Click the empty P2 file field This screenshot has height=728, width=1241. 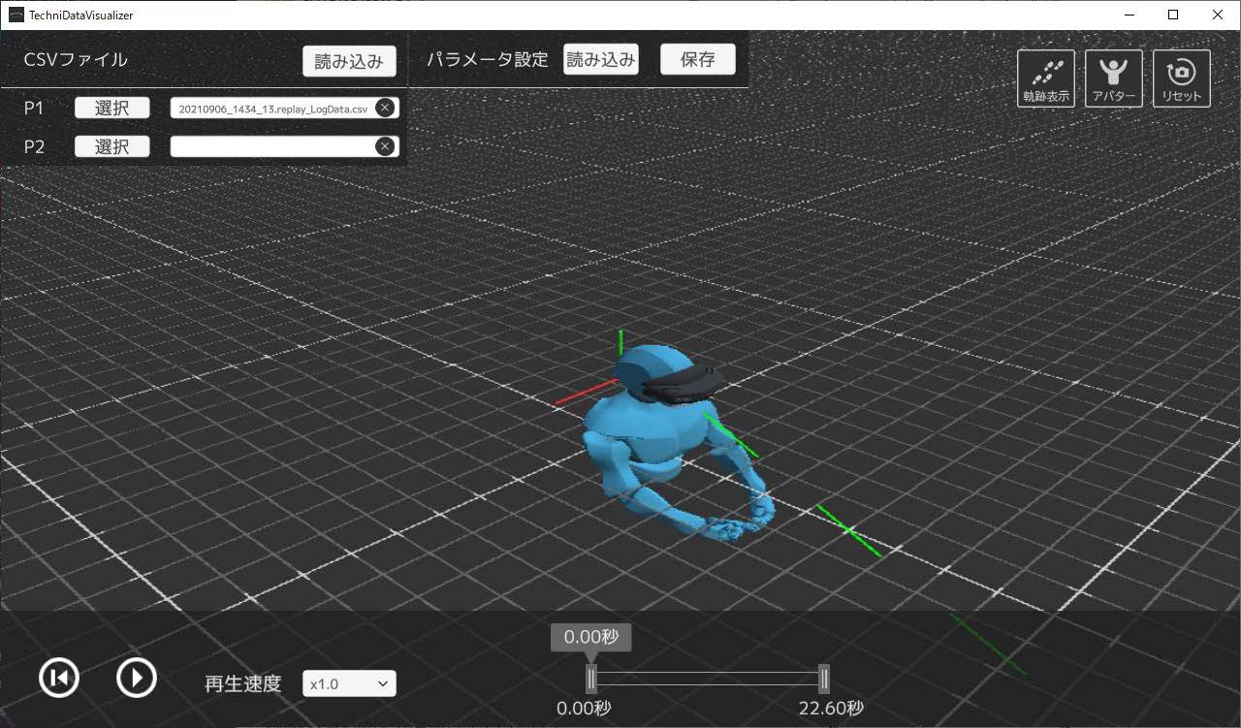pyautogui.click(x=272, y=146)
